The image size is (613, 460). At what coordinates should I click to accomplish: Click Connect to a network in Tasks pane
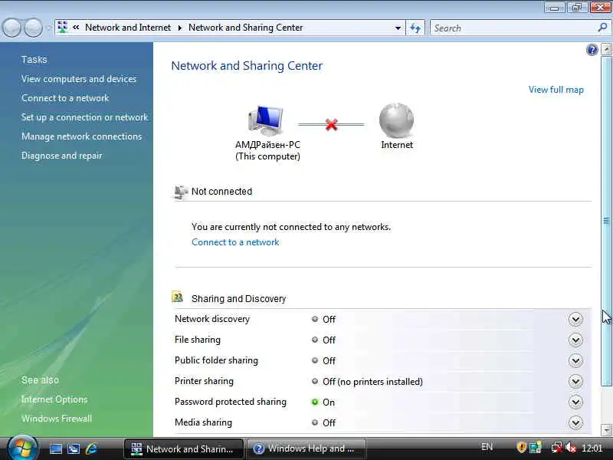coord(65,98)
